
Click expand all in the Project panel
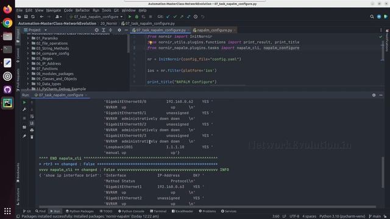[x=104, y=30]
